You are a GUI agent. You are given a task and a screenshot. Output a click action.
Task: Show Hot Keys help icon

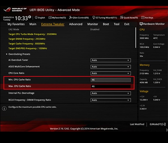[x=143, y=18]
